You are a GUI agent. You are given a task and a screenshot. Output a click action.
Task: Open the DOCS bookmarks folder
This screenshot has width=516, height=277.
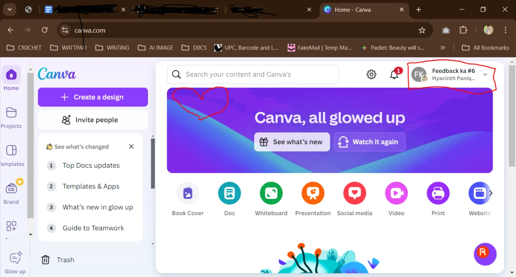[x=194, y=48]
